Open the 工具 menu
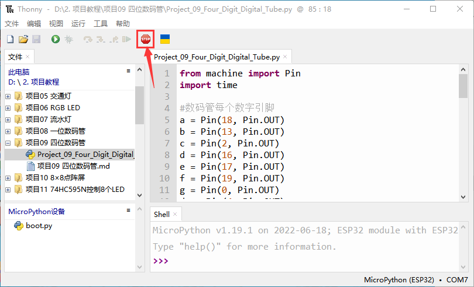Screen dimensions: 474x287 101,23
